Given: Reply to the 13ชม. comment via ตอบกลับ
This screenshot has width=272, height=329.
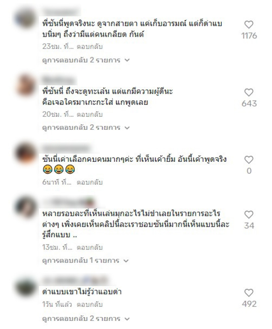Looking at the screenshot, I should tap(90, 247).
